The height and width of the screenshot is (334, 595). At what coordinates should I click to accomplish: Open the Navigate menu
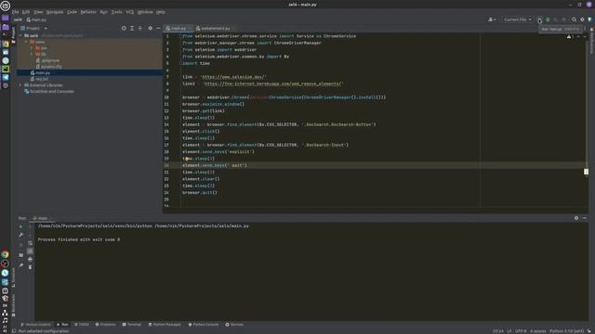coord(55,12)
